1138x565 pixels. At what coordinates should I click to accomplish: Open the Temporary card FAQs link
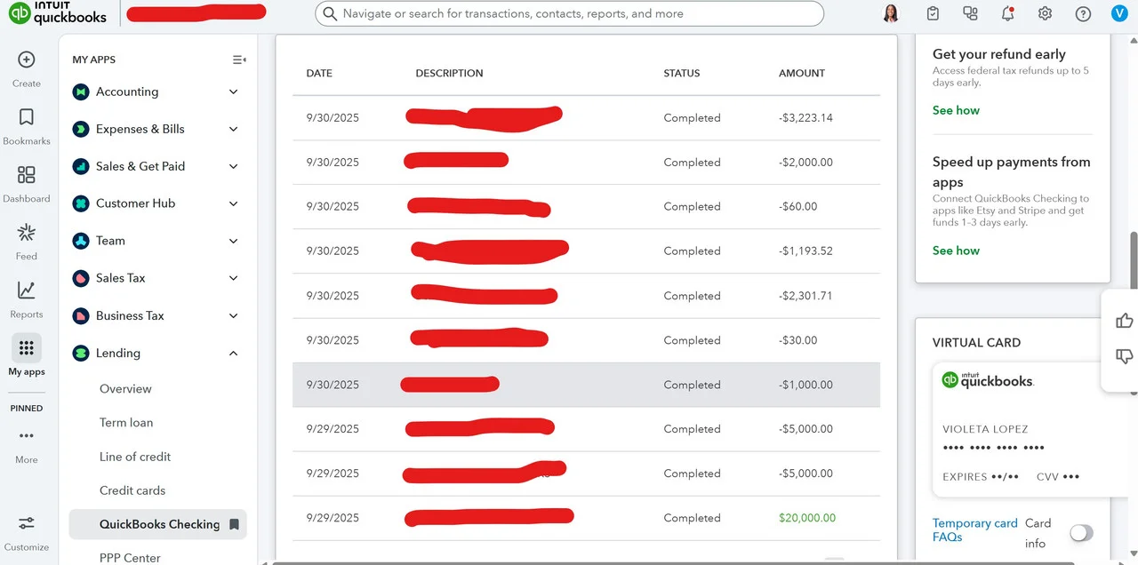click(x=974, y=530)
